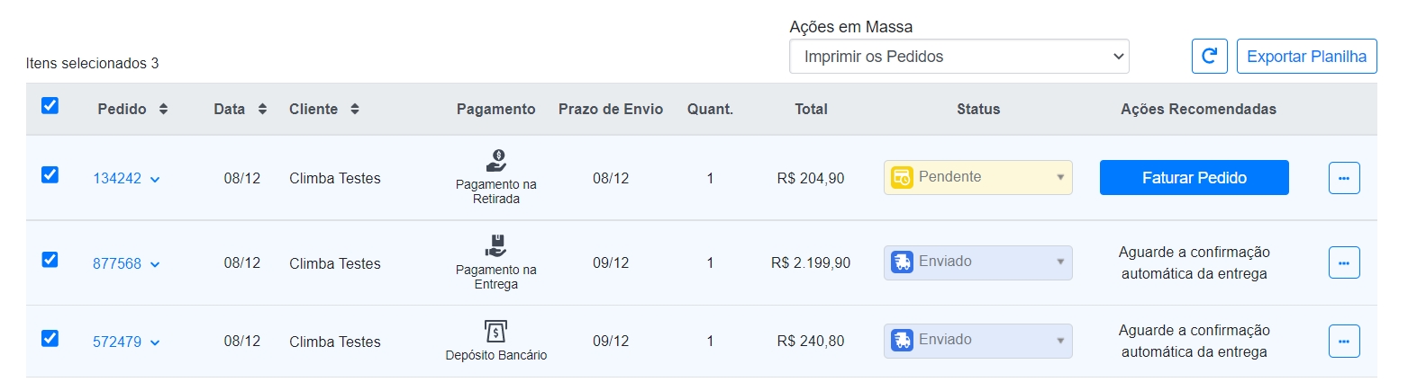This screenshot has width=1408, height=382.
Task: Open order number 134242 link
Action: (x=117, y=178)
